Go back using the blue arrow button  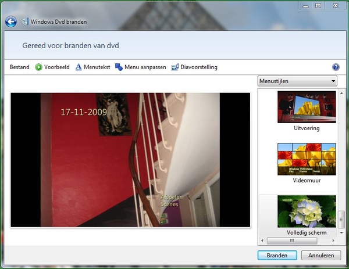pyautogui.click(x=11, y=21)
